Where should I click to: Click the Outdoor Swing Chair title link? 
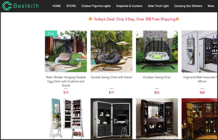[157, 77]
